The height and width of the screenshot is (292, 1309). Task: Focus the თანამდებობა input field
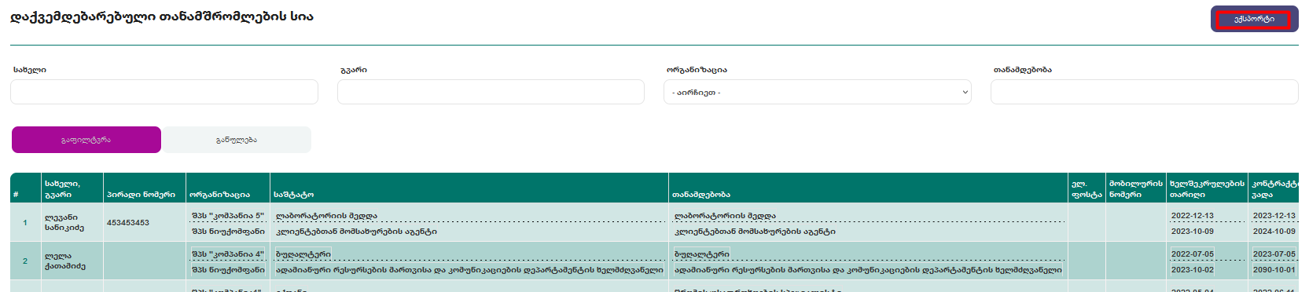[x=1145, y=92]
